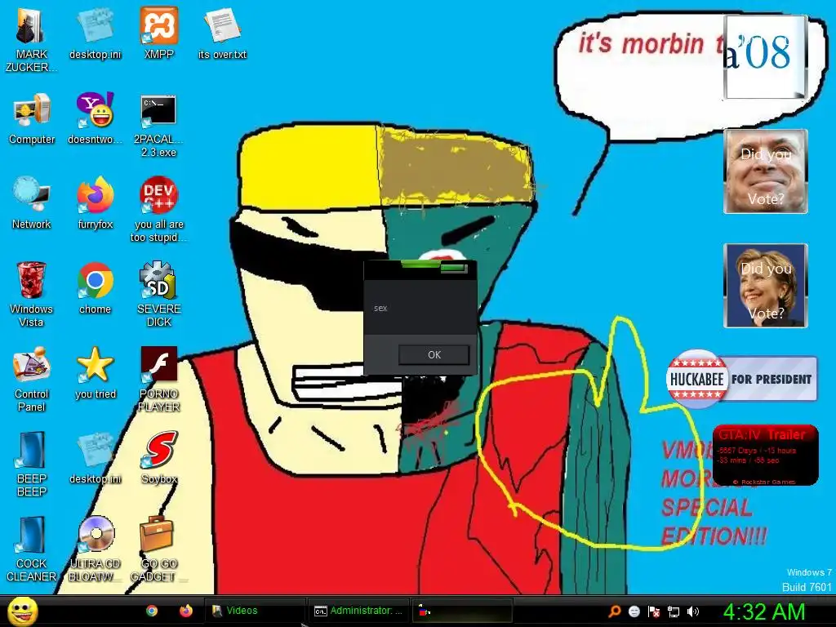Launch the Soybox shortcut

point(159,458)
